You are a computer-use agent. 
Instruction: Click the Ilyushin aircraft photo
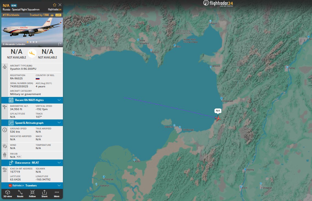pos(32,30)
